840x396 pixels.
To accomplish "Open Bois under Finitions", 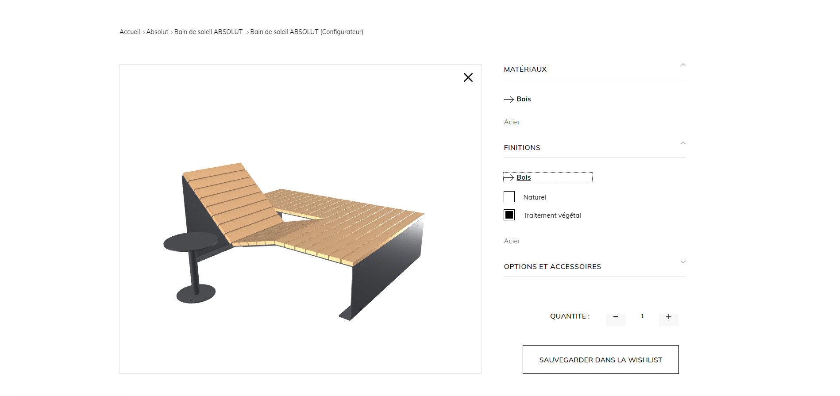I will 523,177.
